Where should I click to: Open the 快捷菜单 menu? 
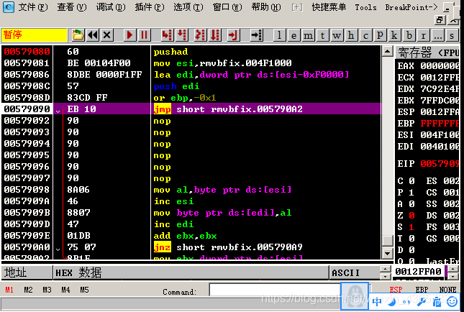(329, 6)
